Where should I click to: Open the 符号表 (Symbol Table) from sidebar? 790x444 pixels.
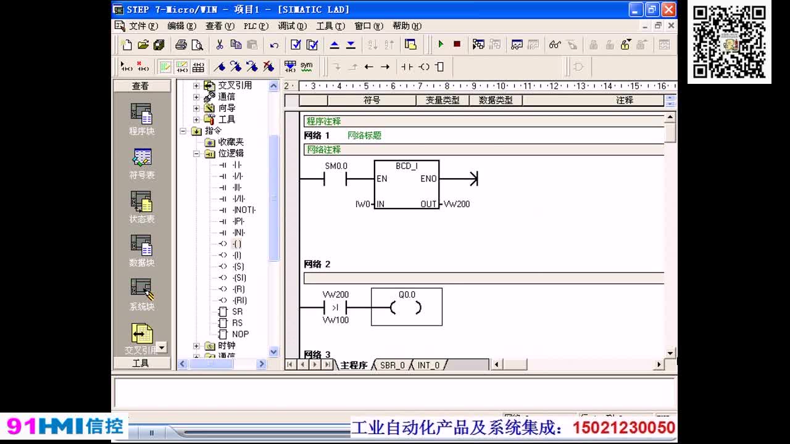[141, 162]
